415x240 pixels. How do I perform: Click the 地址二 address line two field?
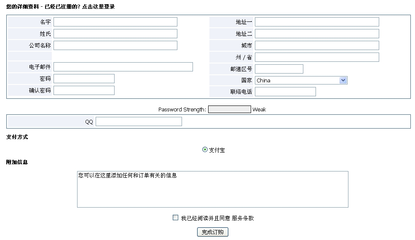click(316, 34)
